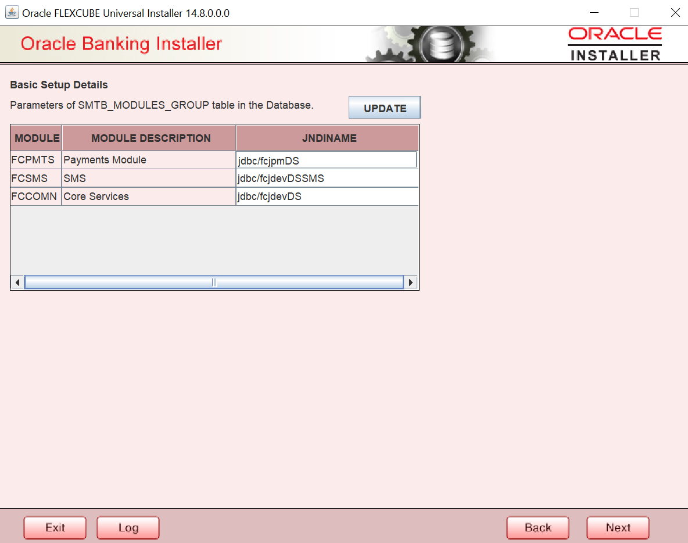Image resolution: width=688 pixels, height=543 pixels.
Task: Click the Core Services description cell
Action: click(x=149, y=197)
